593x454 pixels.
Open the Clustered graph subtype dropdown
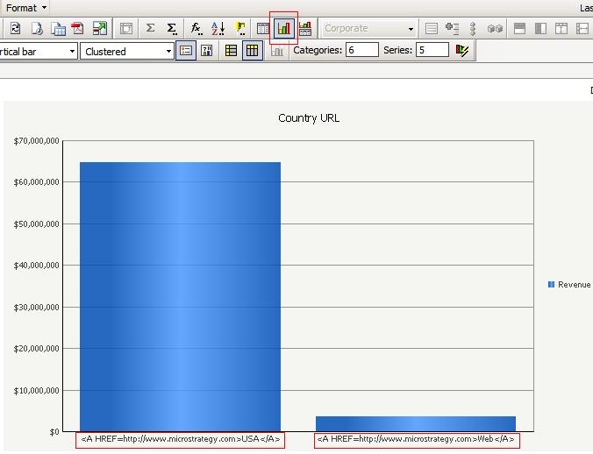(126, 52)
